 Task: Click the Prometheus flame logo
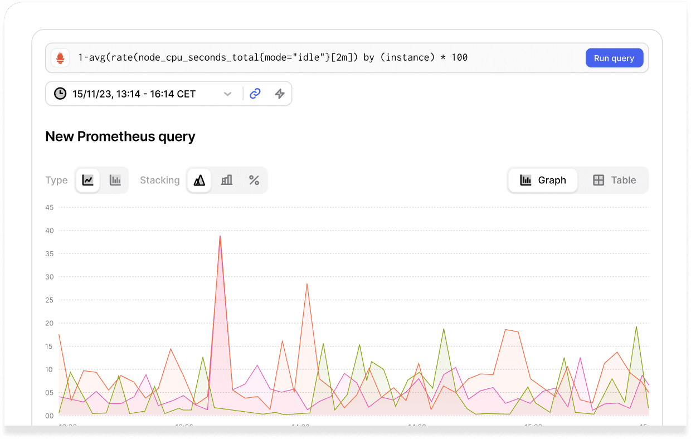pos(61,57)
